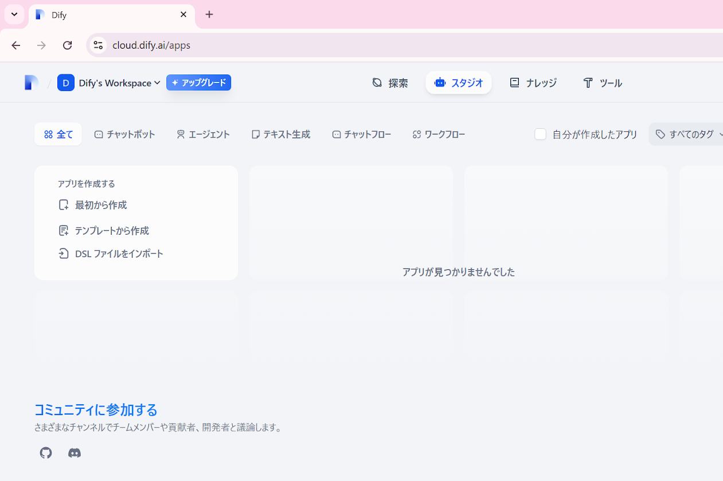
Task: Switch to the 探索 navigation tab
Action: [x=390, y=83]
